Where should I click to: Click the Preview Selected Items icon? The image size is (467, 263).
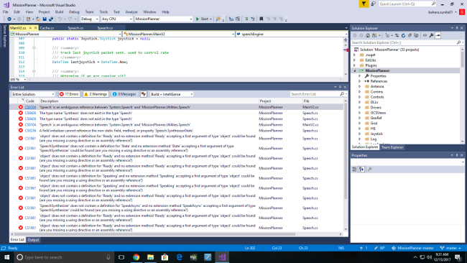(438, 35)
